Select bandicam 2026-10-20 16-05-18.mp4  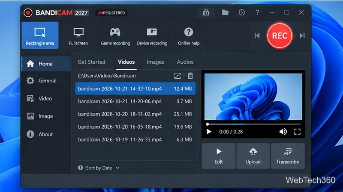(x=135, y=127)
